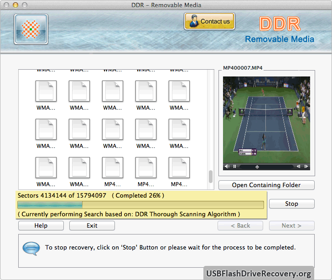Click the DDR checkered logo icon
The width and height of the screenshot is (332, 280).
click(x=31, y=29)
